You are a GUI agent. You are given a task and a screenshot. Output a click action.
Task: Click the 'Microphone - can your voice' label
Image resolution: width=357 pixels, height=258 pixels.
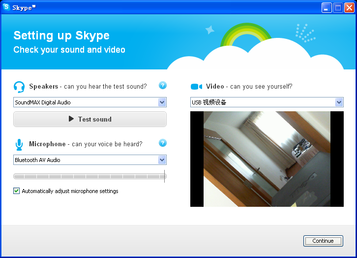[86, 144]
